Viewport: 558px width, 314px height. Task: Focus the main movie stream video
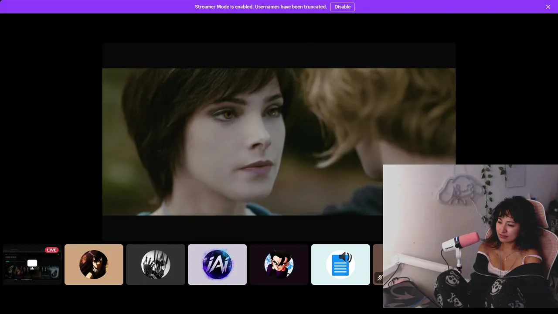(x=279, y=142)
